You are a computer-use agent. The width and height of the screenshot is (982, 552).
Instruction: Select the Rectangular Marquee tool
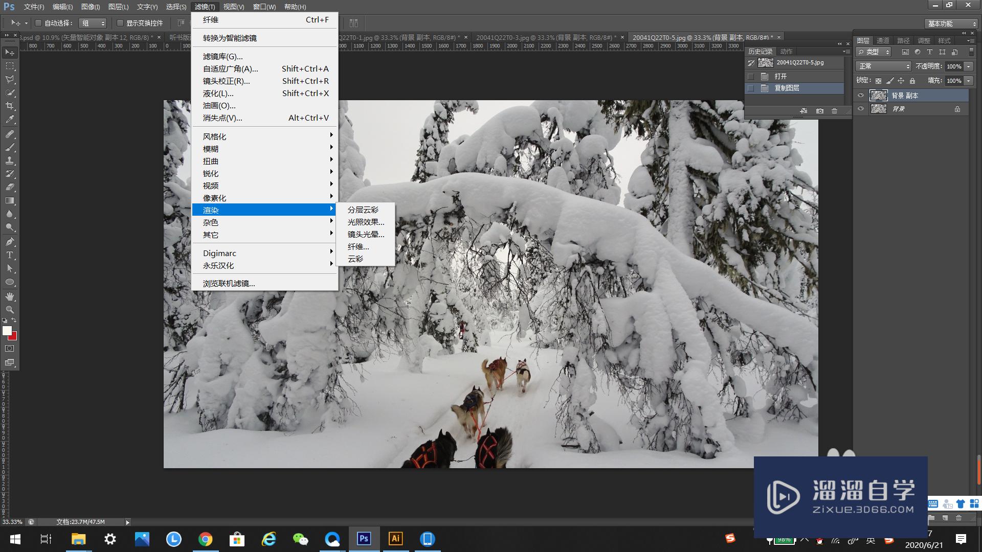9,66
